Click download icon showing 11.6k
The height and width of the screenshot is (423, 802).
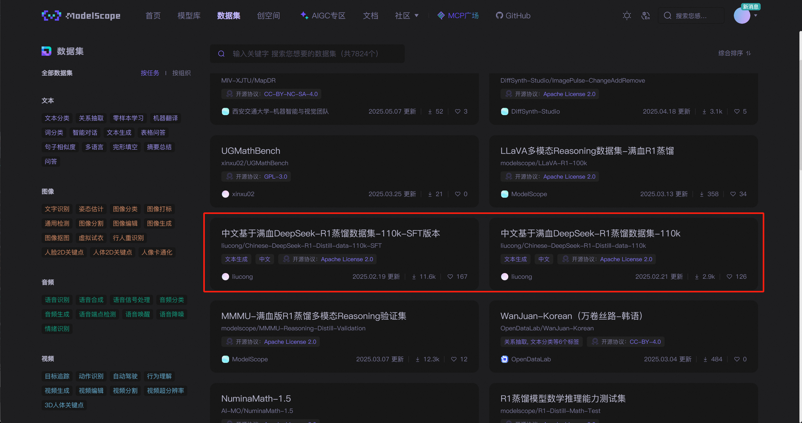pyautogui.click(x=414, y=276)
